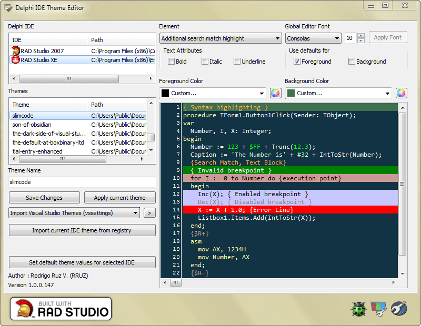
Task: Click the code preview horizontal scroll right arrow
Action: pos(393,282)
